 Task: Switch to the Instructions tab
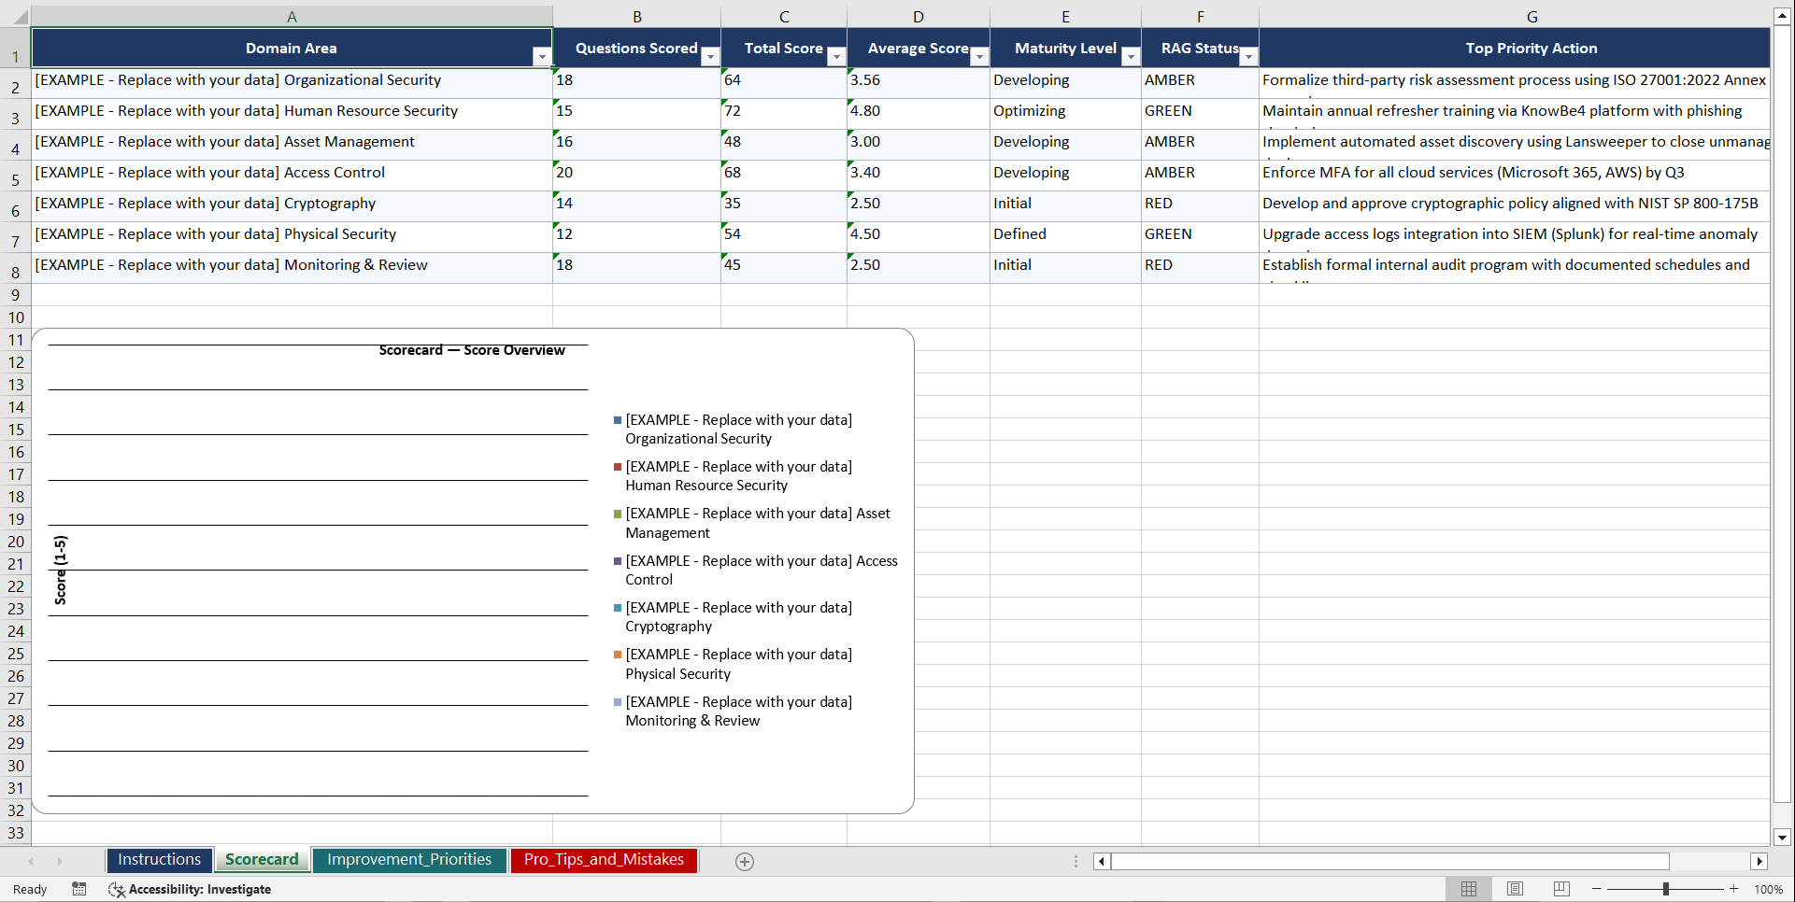159,859
